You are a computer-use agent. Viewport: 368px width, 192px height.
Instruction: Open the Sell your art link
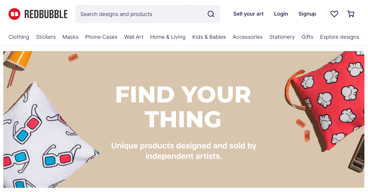248,14
